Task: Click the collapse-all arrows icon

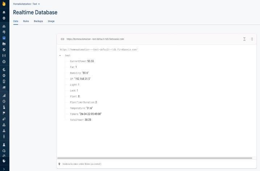Action: click(x=244, y=39)
